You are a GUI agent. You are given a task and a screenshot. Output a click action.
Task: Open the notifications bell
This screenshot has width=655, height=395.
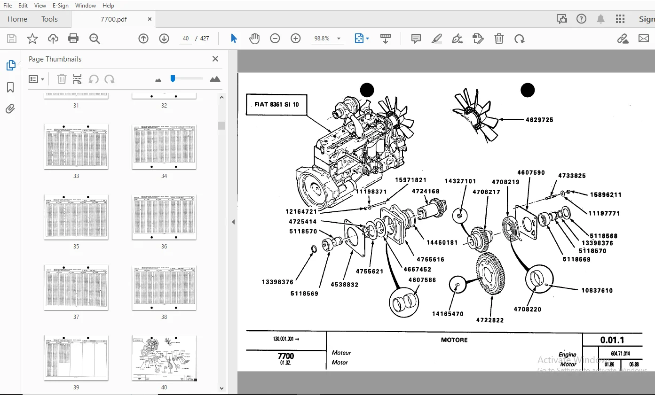coord(601,19)
